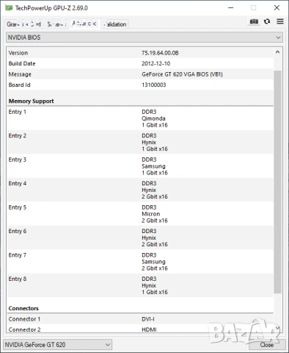
Task: Select the Entry 1 row label
Action: tap(18, 112)
